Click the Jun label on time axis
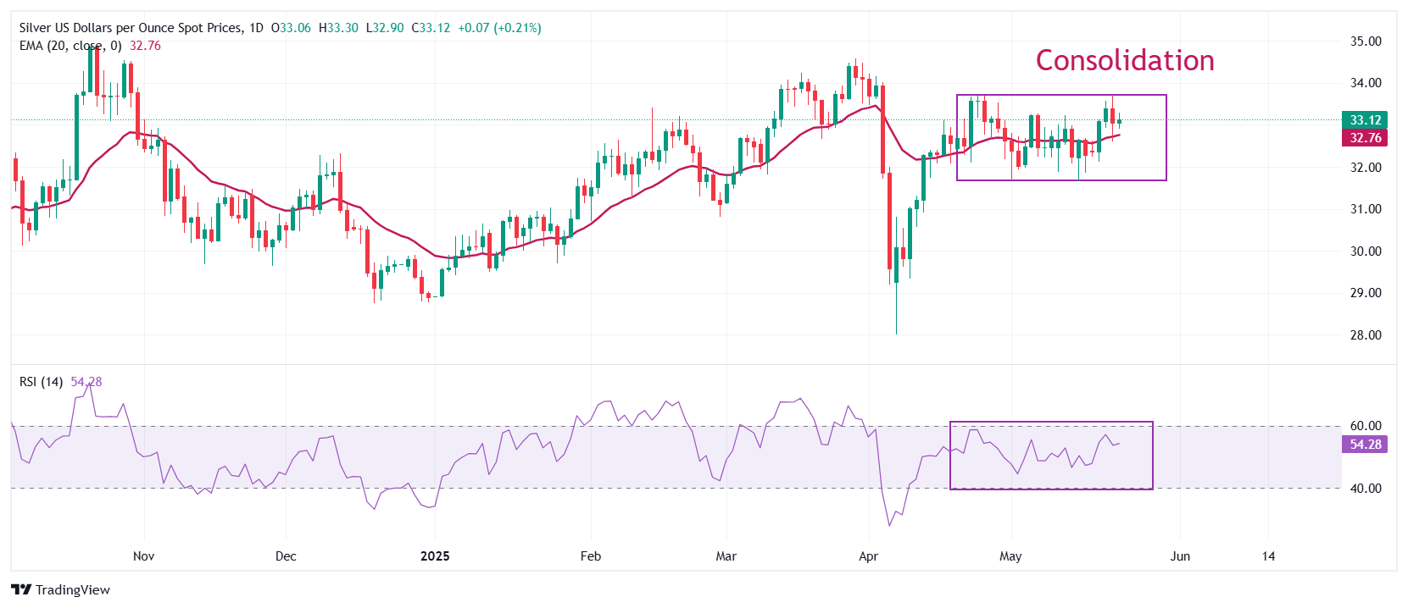This screenshot has width=1408, height=608. [x=1180, y=556]
